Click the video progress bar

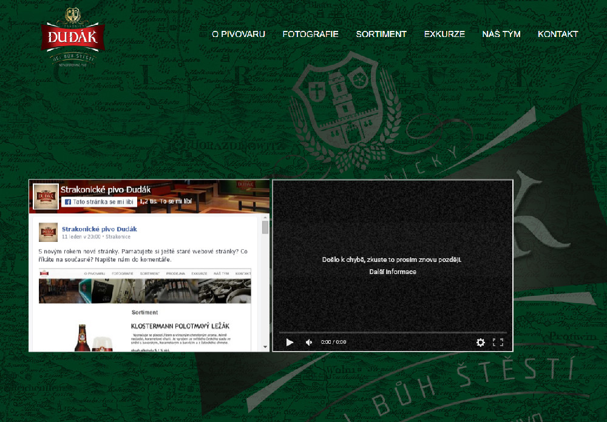pos(393,332)
